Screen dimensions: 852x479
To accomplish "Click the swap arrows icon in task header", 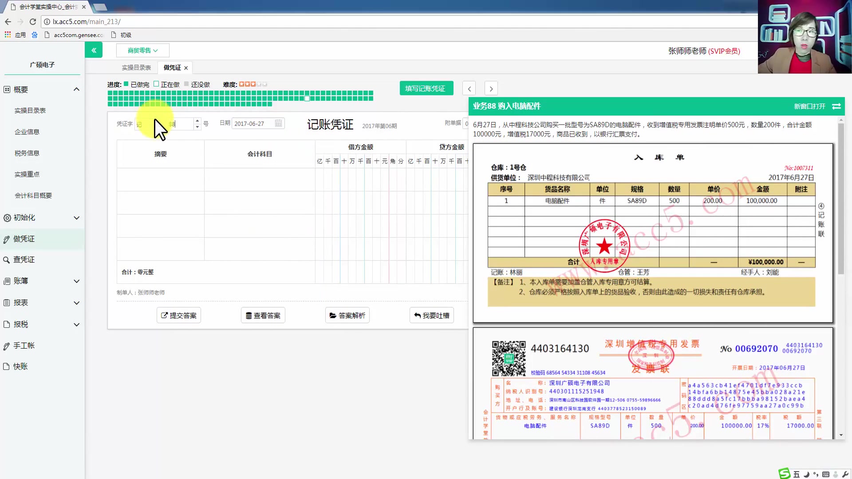I will point(836,106).
